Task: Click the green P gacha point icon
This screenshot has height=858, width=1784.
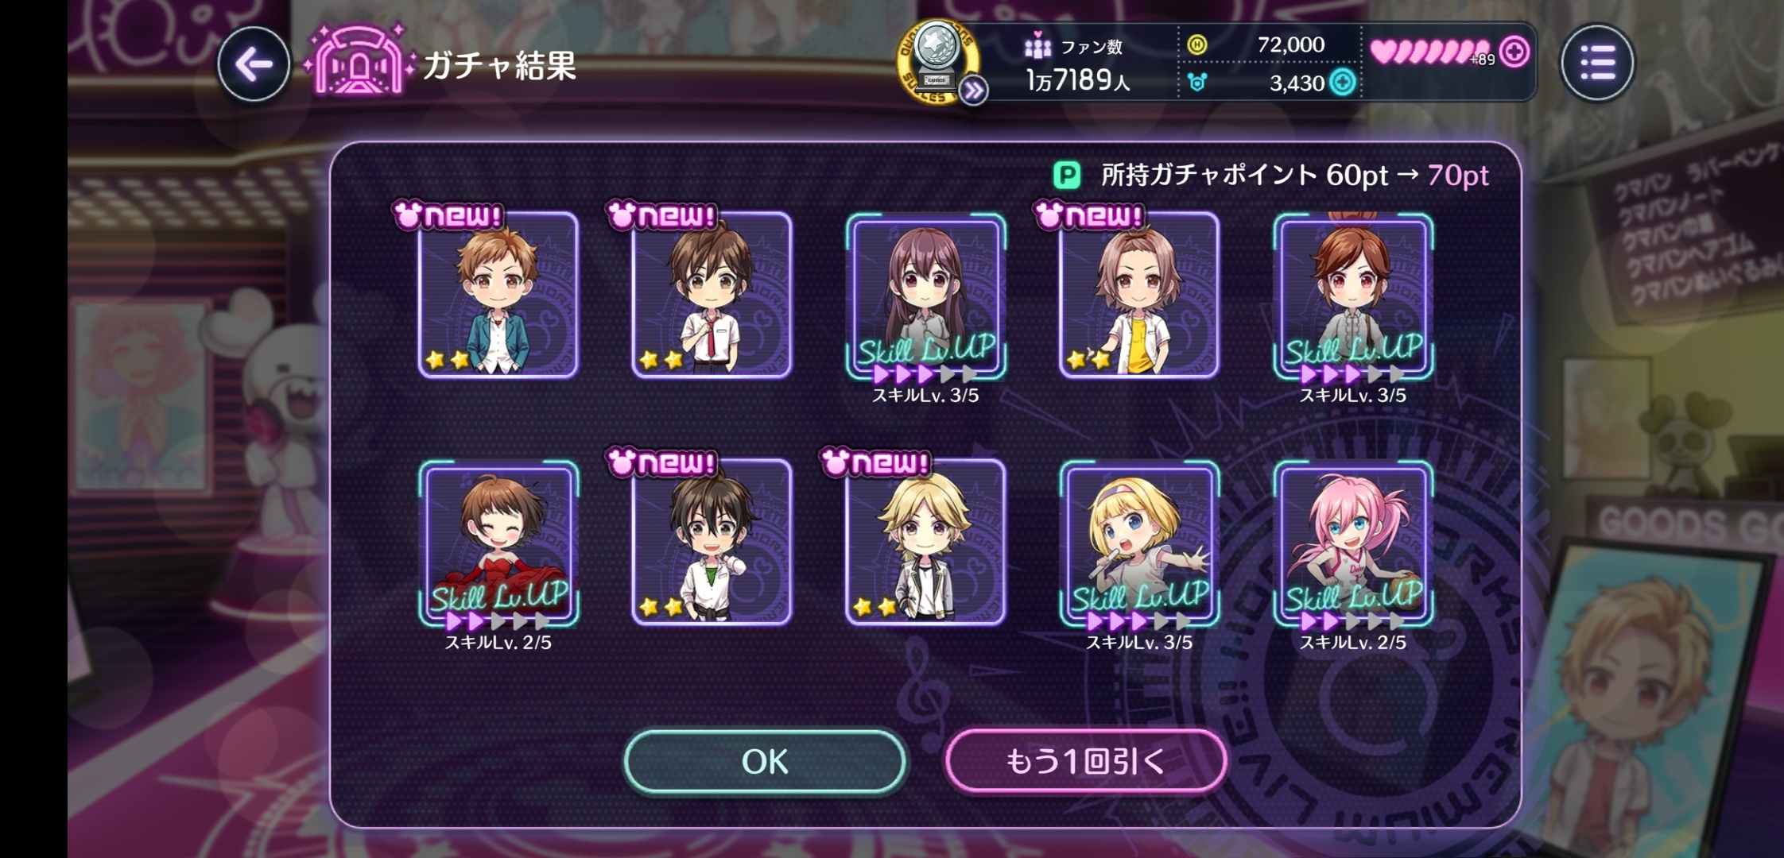Action: 1067,176
